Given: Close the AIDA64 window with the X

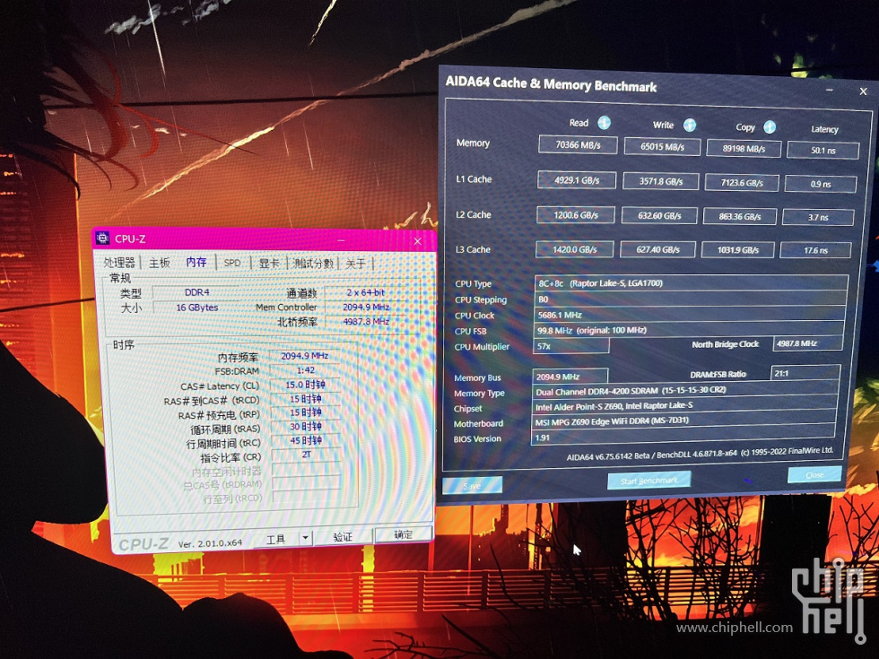Looking at the screenshot, I should 863,91.
